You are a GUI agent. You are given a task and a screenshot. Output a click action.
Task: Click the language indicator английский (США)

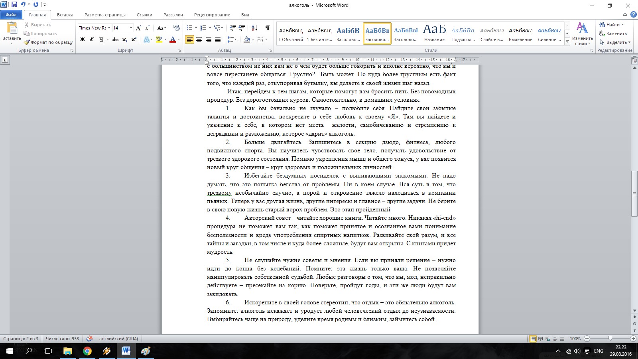[118, 339]
